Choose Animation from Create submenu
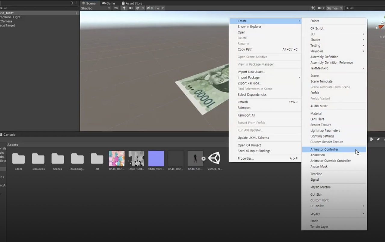This screenshot has width=385, height=242. pos(334,155)
